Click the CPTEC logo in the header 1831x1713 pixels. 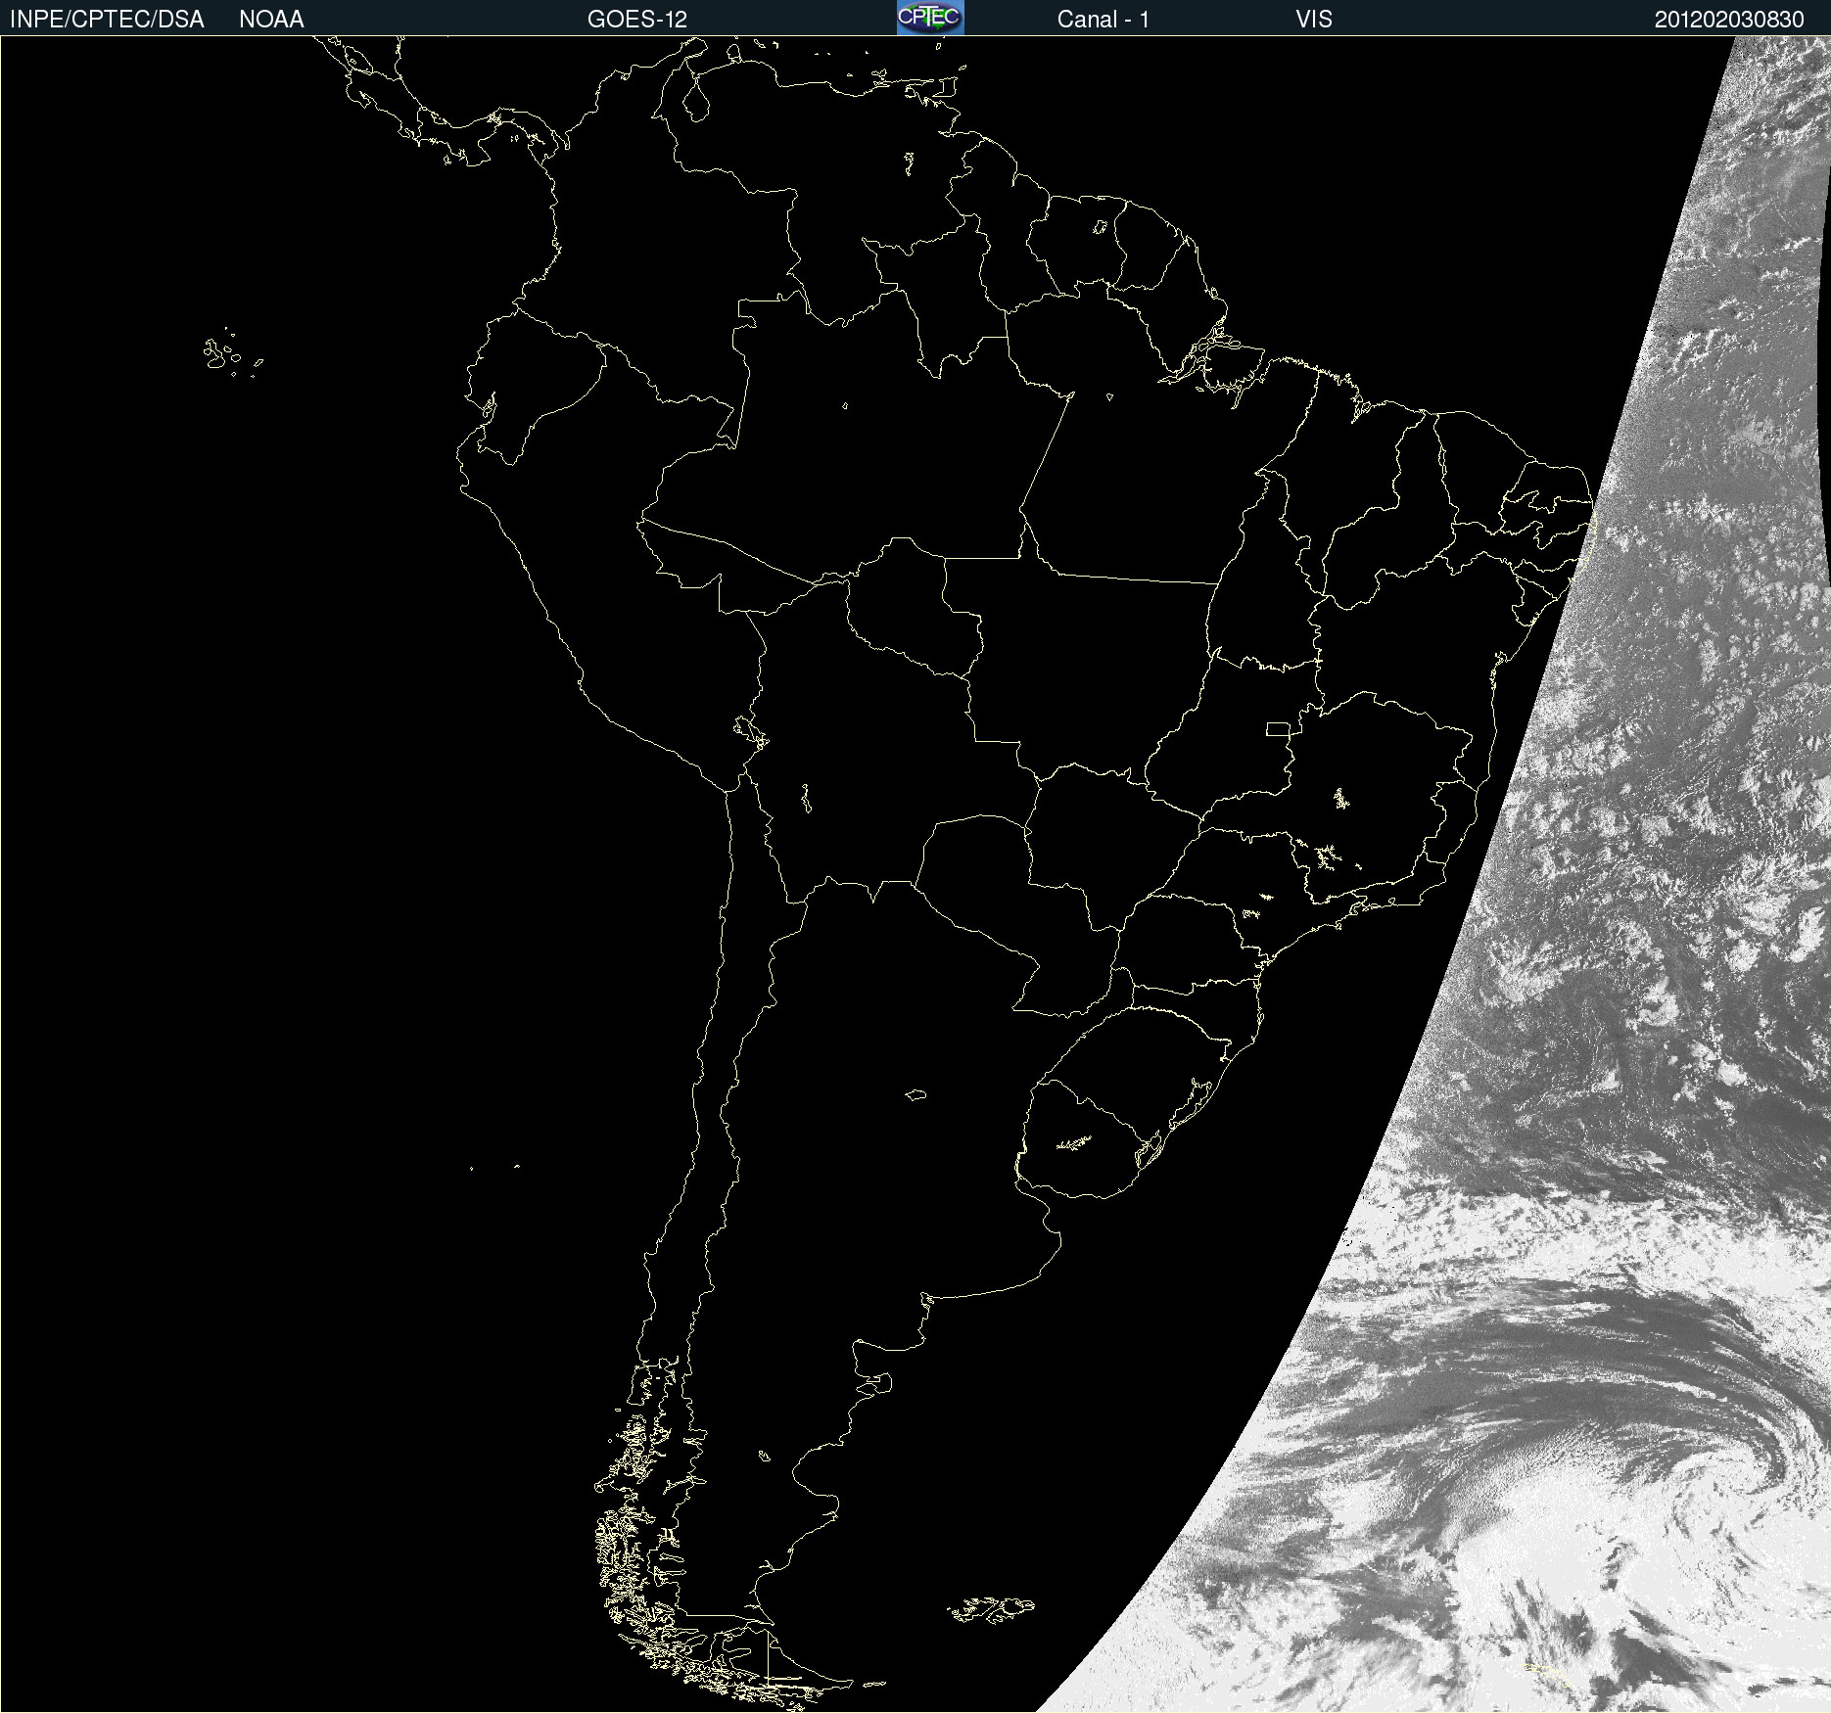930,18
